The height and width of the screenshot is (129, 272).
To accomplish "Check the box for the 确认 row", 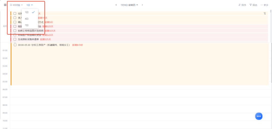I will tap(15, 22).
